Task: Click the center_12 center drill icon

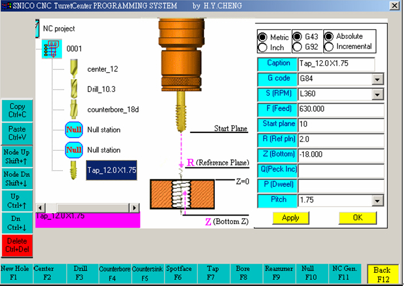Action: click(x=74, y=69)
